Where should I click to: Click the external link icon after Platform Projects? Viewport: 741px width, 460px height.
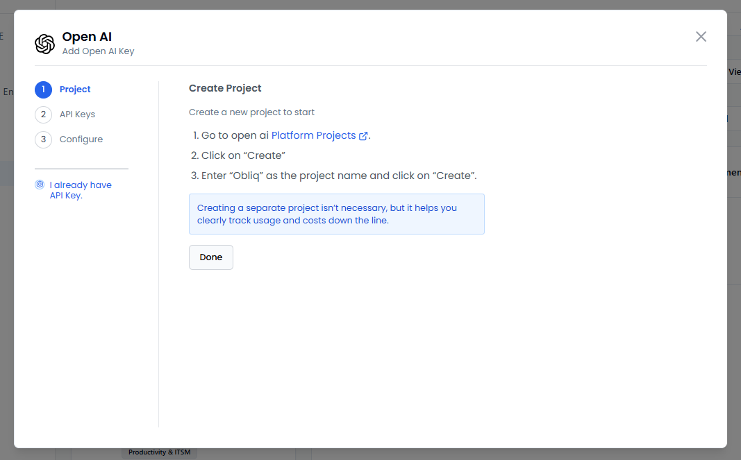click(x=363, y=136)
